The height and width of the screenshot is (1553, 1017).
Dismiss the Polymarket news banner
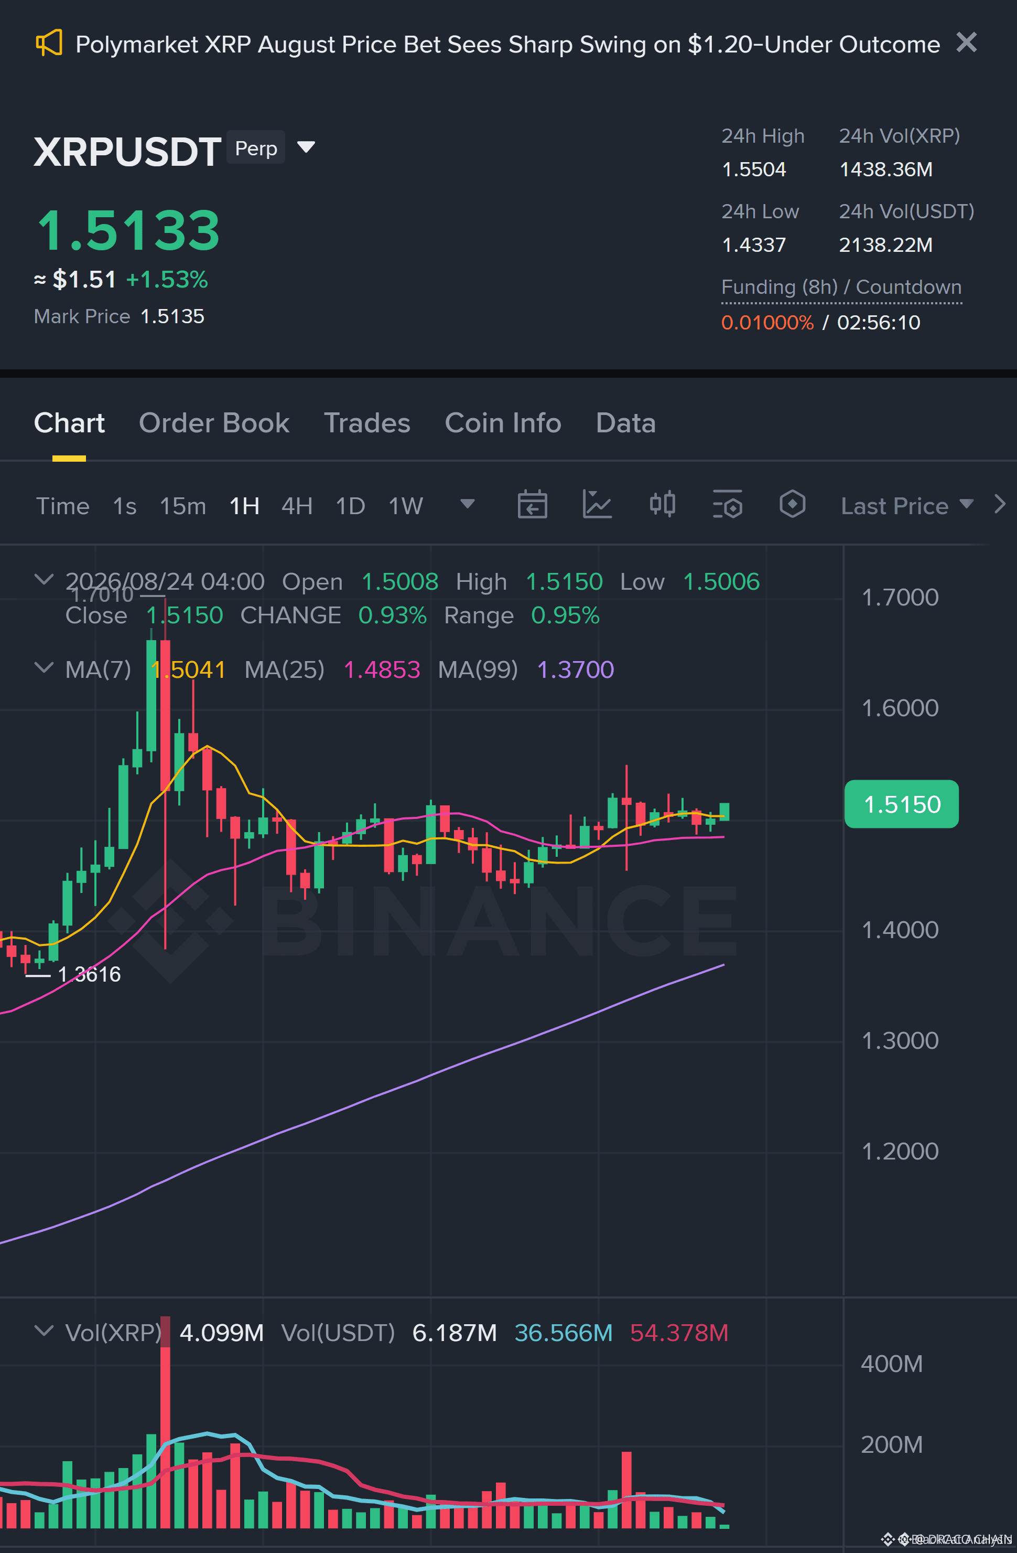[966, 42]
